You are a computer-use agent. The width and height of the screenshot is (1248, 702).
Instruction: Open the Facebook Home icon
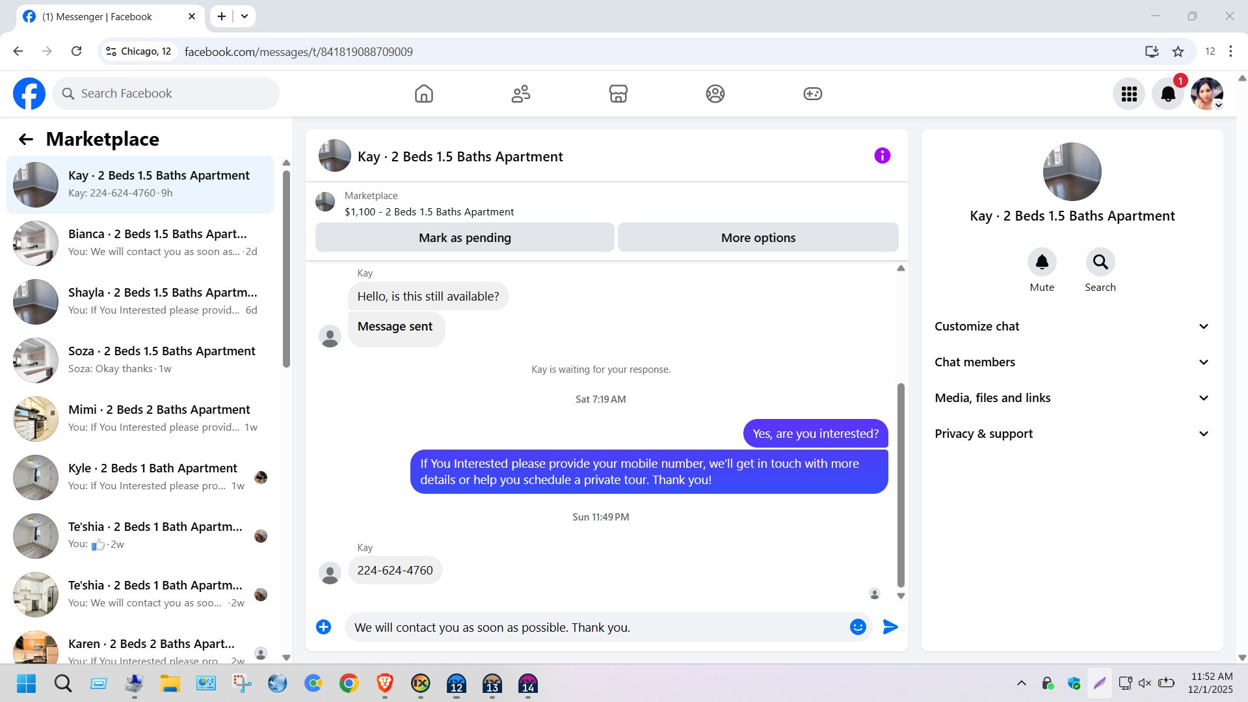pyautogui.click(x=423, y=94)
